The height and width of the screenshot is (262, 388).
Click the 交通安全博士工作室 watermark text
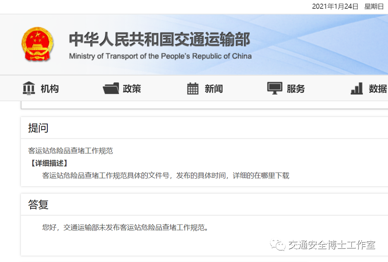click(332, 245)
